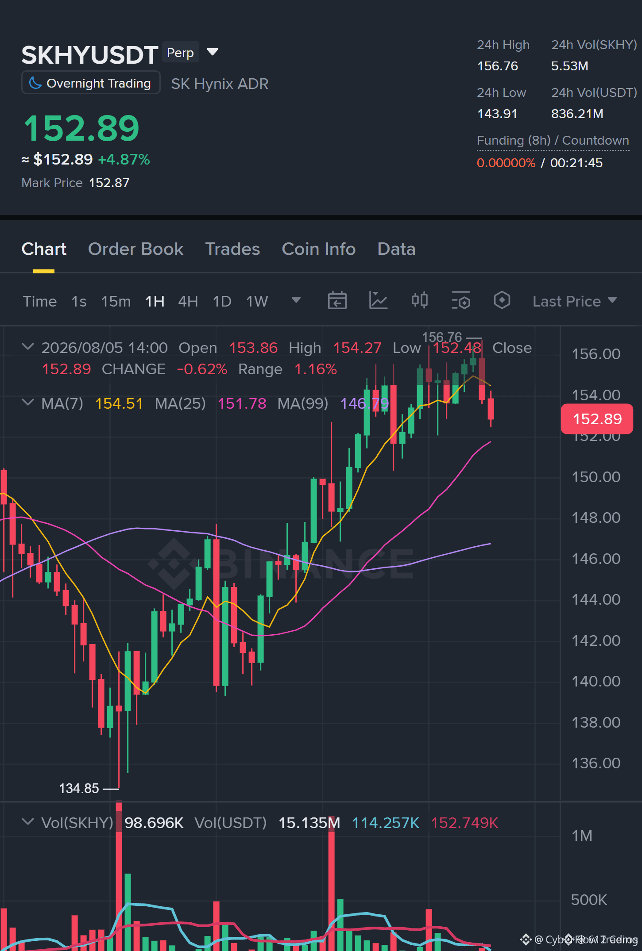Switch to the Chart tab
The height and width of the screenshot is (951, 642).
click(x=44, y=249)
